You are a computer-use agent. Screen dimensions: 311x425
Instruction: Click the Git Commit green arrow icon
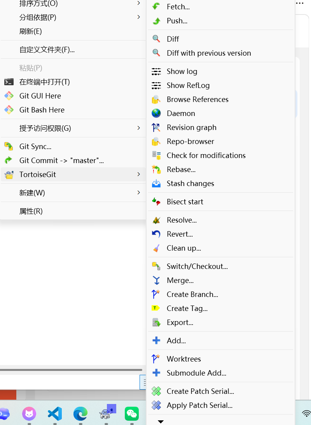tap(9, 160)
